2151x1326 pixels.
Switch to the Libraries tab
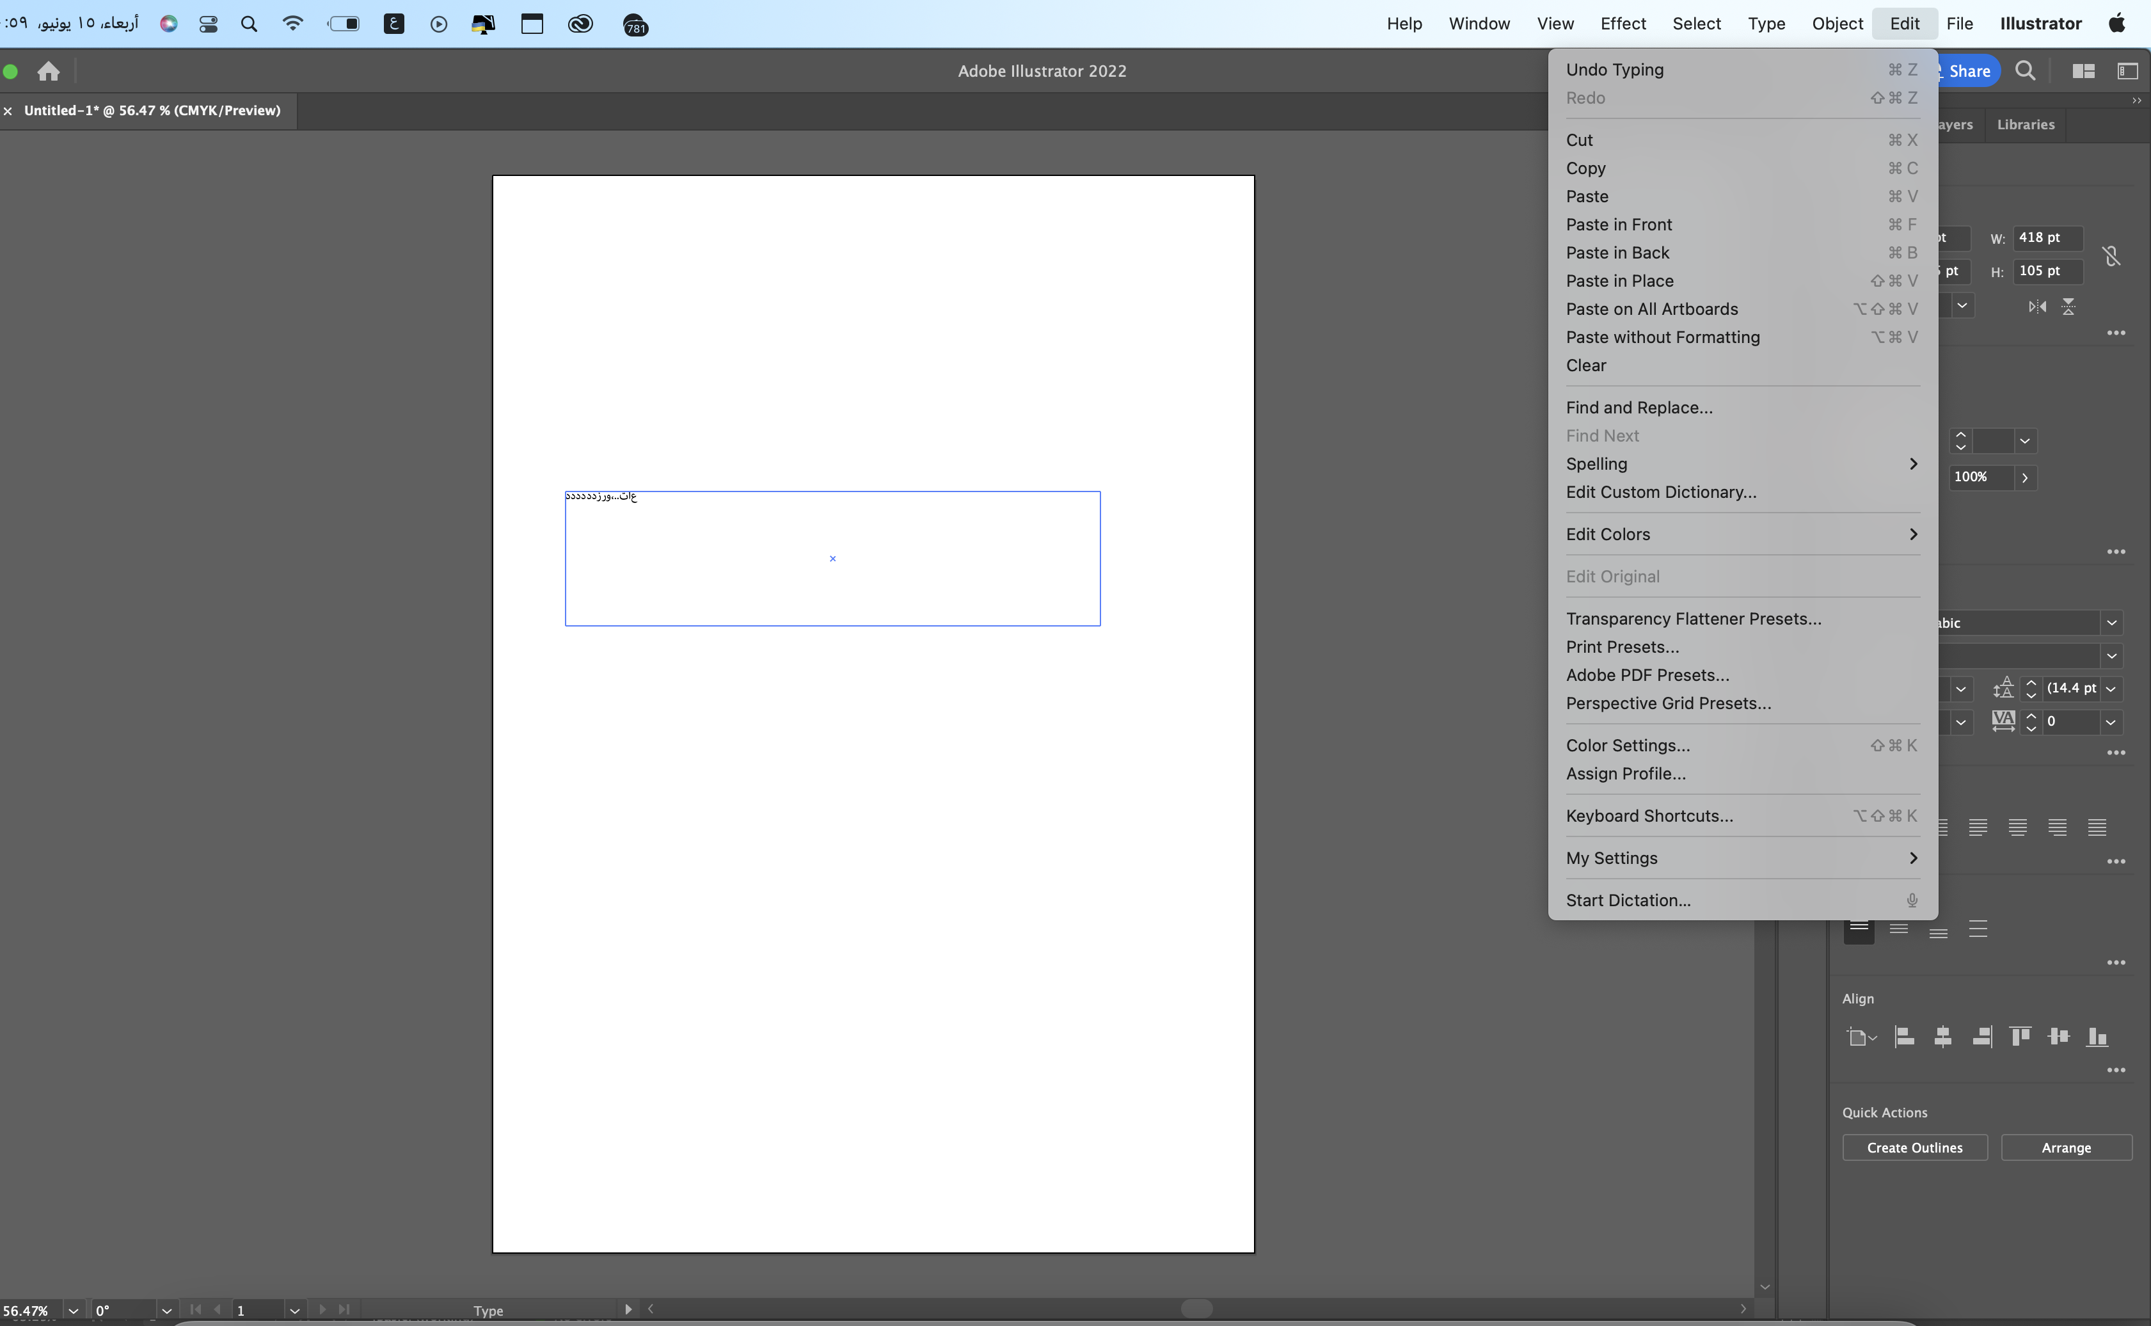2026,125
